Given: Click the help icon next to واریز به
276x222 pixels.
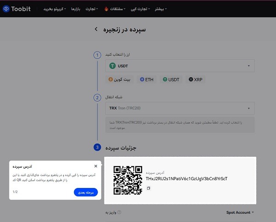Looking at the screenshot, I should [x=119, y=212].
